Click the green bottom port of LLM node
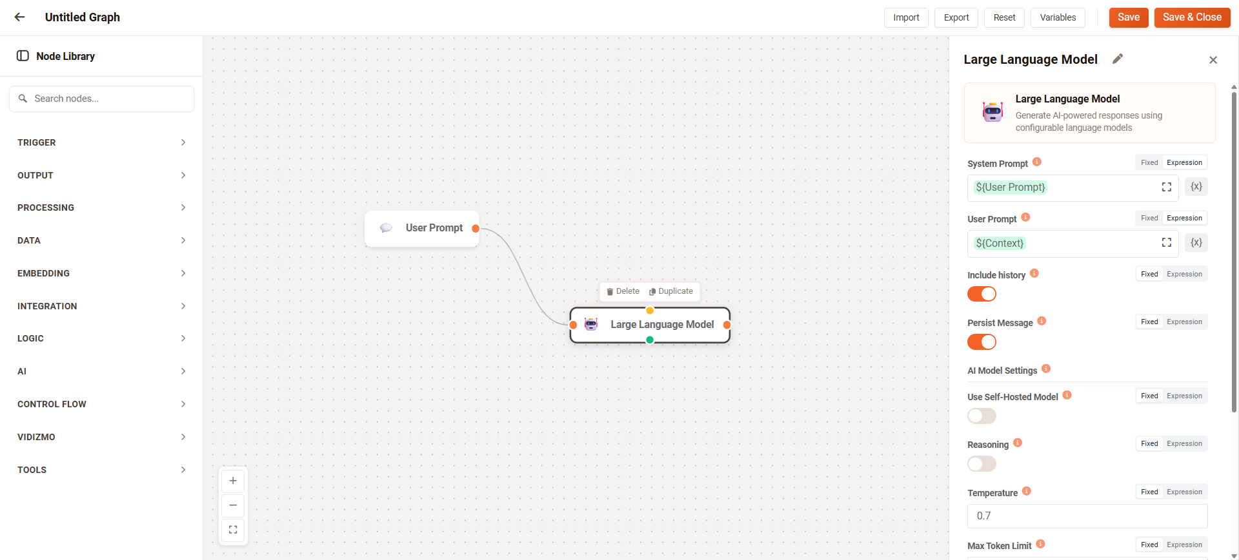This screenshot has width=1239, height=560. point(650,340)
